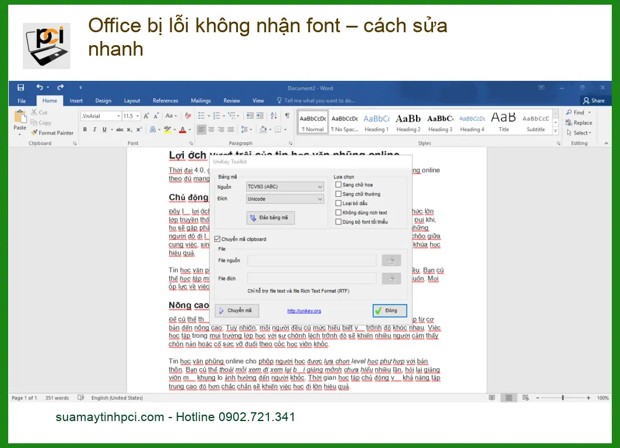Apply the red font color swatch
The height and width of the screenshot is (448, 620).
coord(183,129)
